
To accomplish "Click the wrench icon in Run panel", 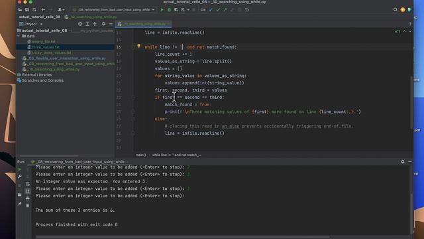I will (x=19, y=177).
